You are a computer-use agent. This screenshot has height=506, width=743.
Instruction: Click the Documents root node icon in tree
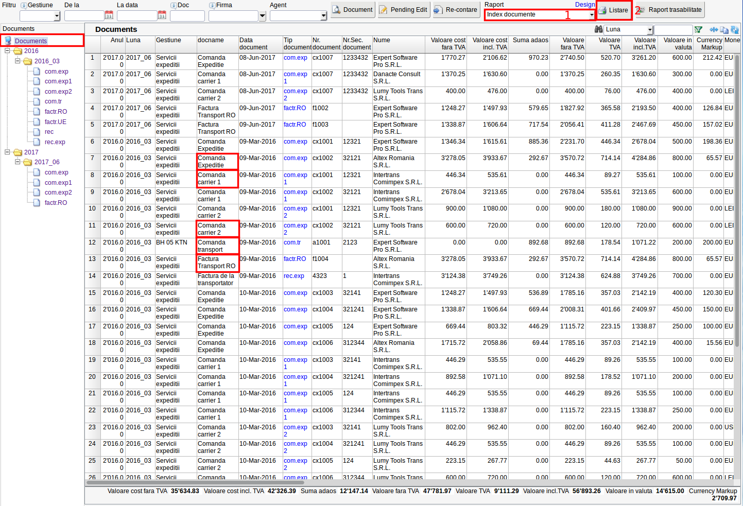[8, 40]
